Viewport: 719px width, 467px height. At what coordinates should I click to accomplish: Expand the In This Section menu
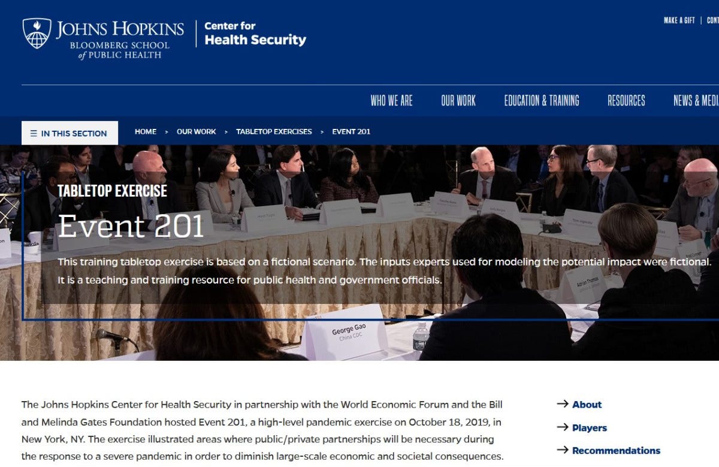click(x=70, y=133)
